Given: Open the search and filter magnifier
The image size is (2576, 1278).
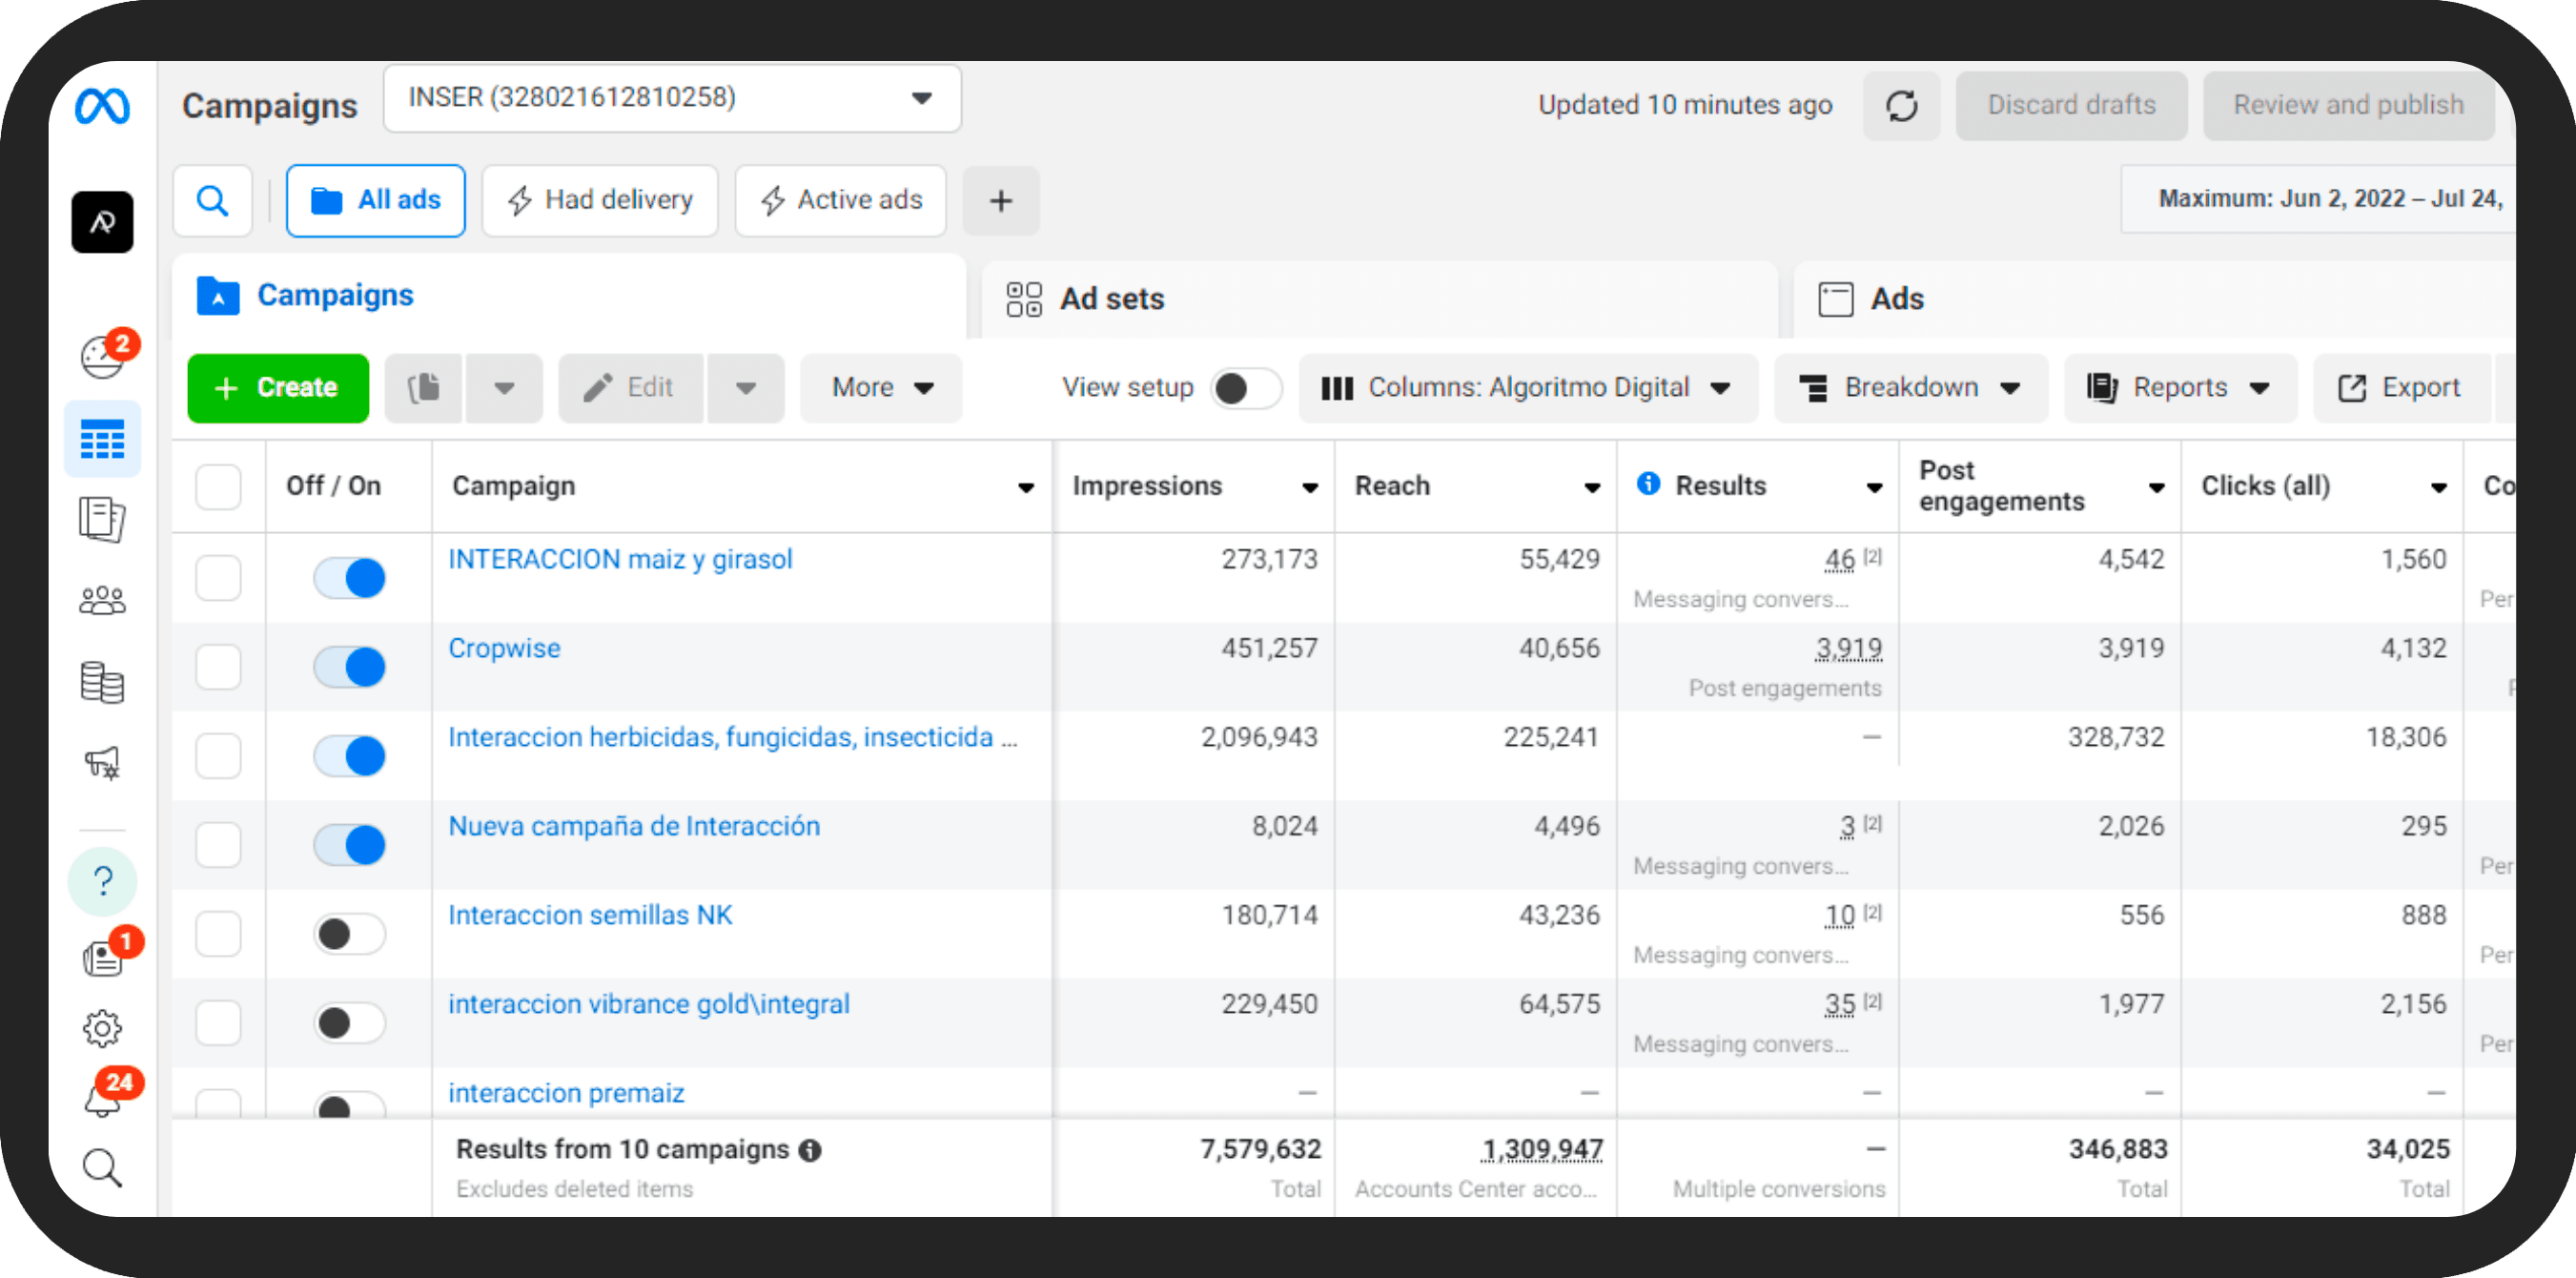Looking at the screenshot, I should tap(212, 200).
